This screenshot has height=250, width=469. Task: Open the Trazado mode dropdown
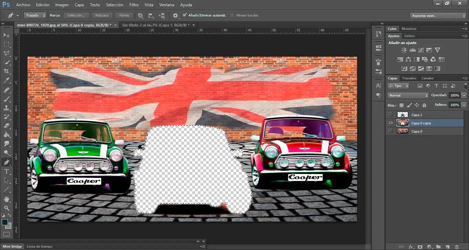point(35,15)
